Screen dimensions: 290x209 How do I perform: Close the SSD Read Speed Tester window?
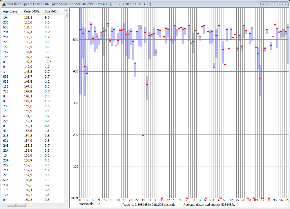284,4
